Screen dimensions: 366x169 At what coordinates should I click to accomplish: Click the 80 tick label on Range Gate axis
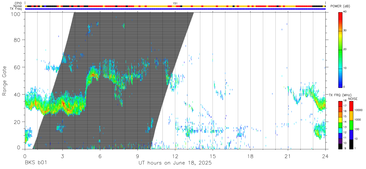point(17,40)
